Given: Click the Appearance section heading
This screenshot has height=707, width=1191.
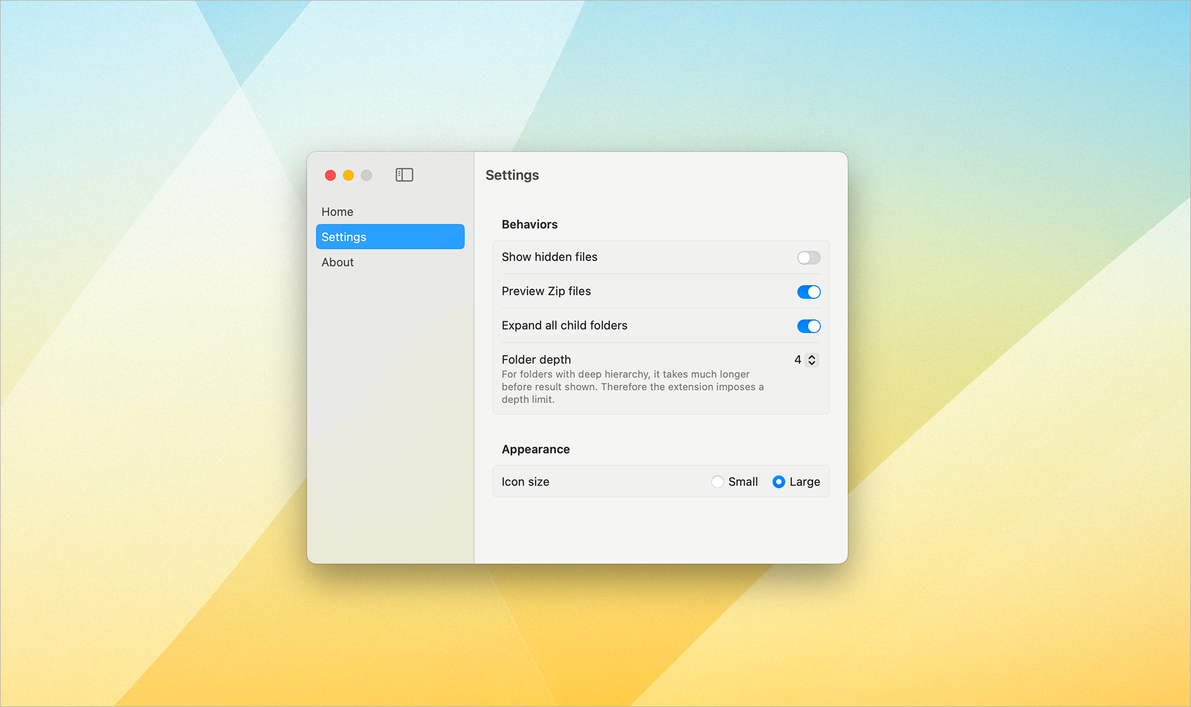Looking at the screenshot, I should coord(535,449).
